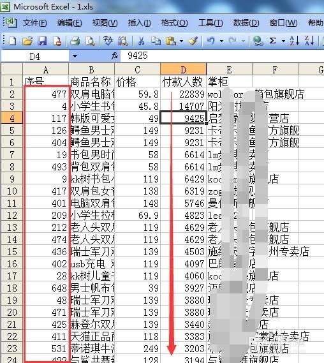
Task: Open the 窗口(W) menu
Action: click(x=283, y=23)
